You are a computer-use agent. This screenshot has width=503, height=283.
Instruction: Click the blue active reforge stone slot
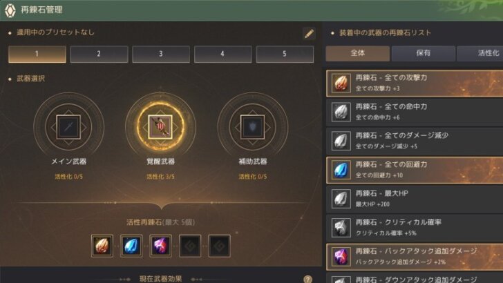131,246
